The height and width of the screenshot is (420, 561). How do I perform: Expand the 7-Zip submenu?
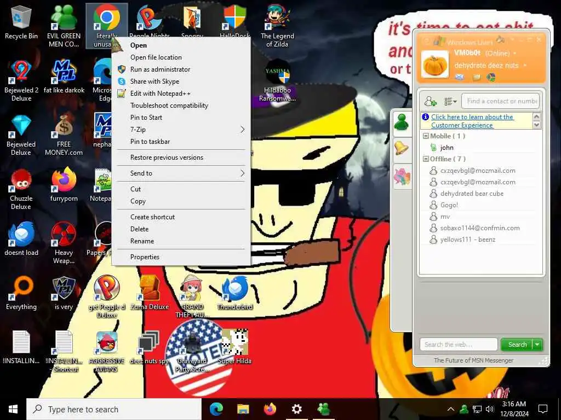point(181,130)
